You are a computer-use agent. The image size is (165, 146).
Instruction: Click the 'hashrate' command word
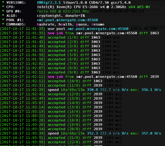[46, 24]
